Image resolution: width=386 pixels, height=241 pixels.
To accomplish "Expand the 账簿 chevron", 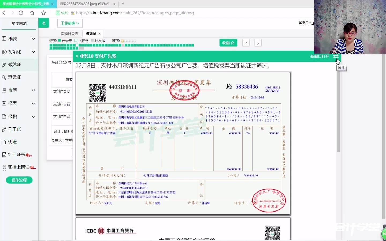I will click(x=34, y=90).
